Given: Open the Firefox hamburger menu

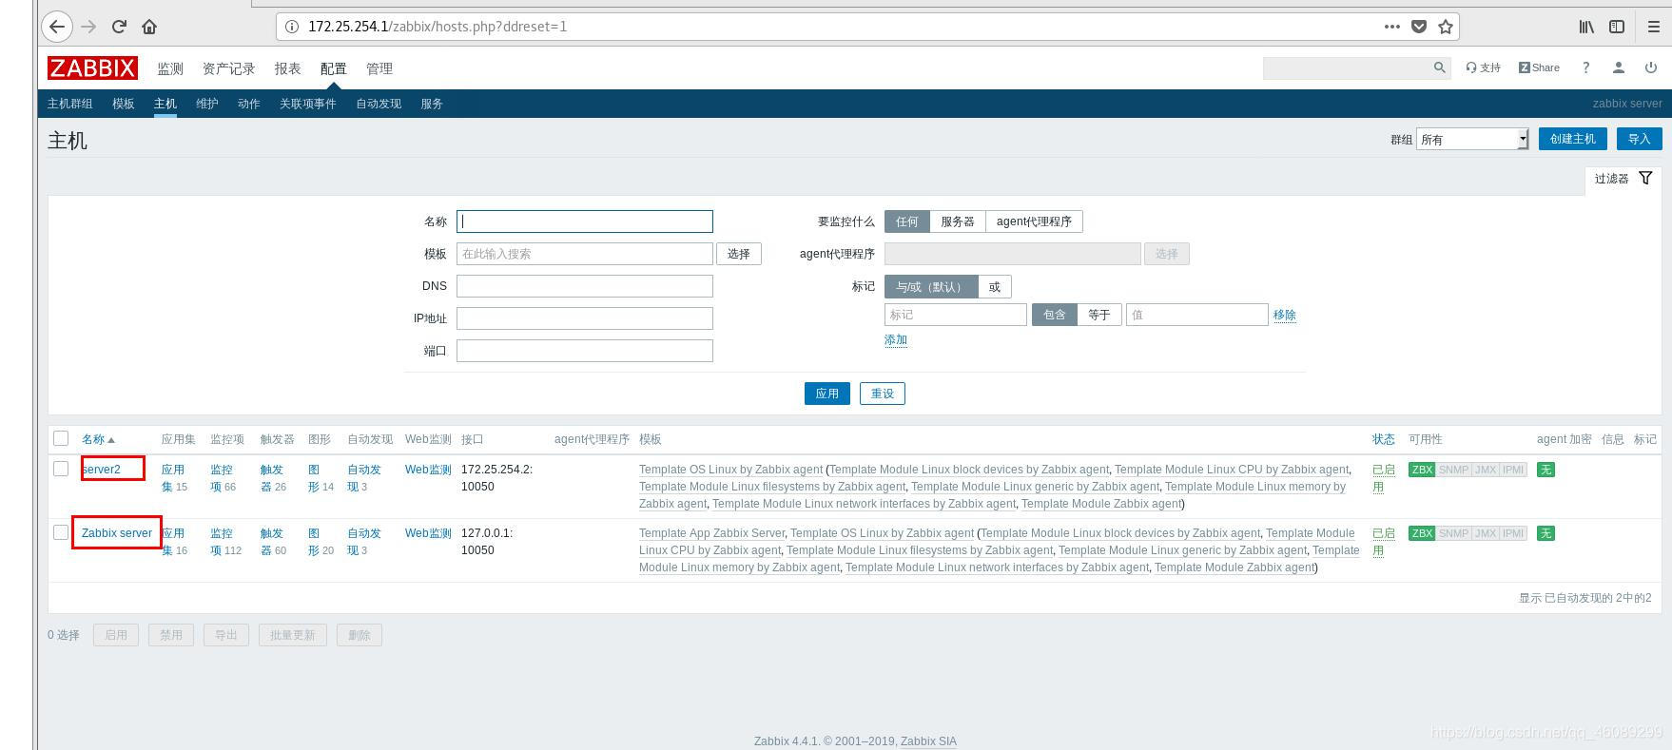Looking at the screenshot, I should click(x=1653, y=27).
